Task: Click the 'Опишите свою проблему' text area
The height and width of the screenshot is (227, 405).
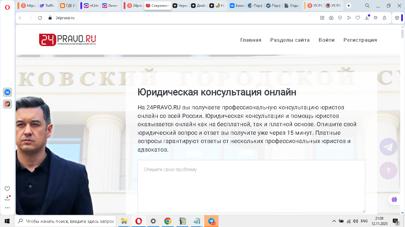Action: click(x=251, y=186)
